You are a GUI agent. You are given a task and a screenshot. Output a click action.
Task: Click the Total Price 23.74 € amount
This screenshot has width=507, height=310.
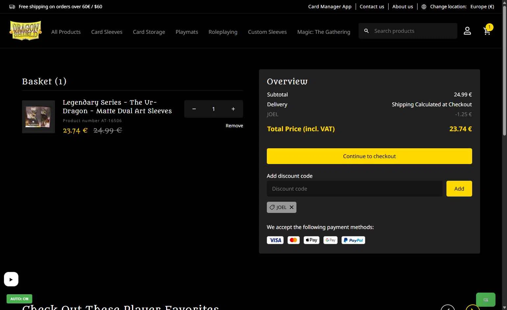tap(461, 129)
